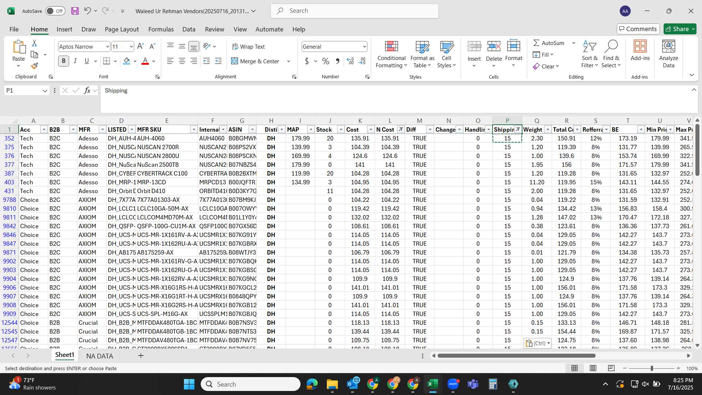Click the top Search box in title bar

(x=355, y=11)
